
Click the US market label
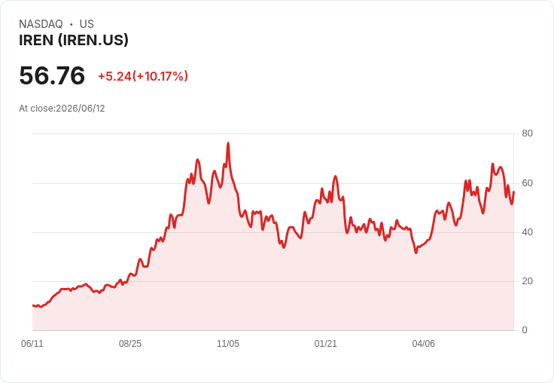pos(87,24)
